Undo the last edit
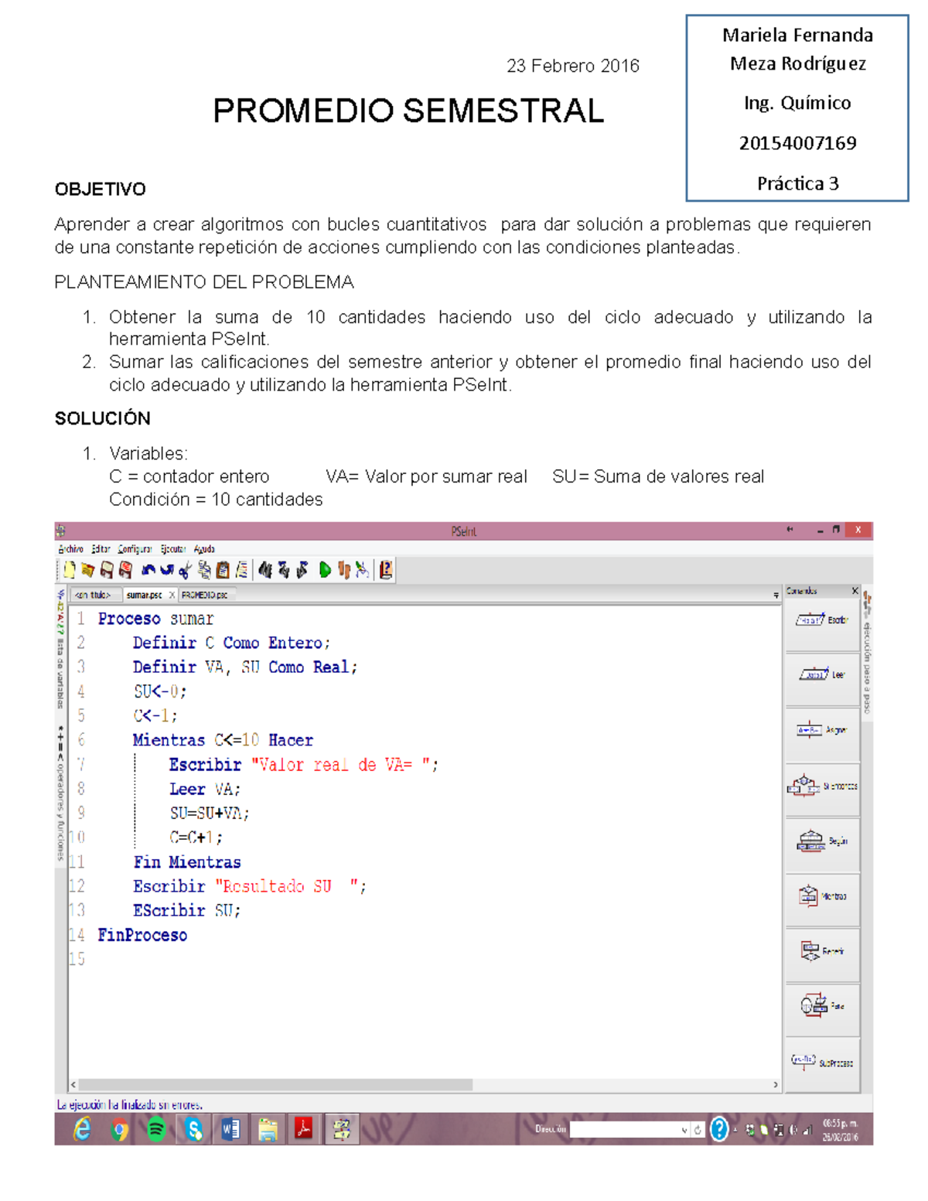The height and width of the screenshot is (1201, 928). (x=150, y=572)
